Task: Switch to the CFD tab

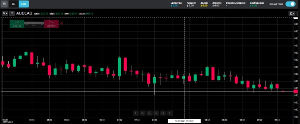Action: [x=24, y=4]
